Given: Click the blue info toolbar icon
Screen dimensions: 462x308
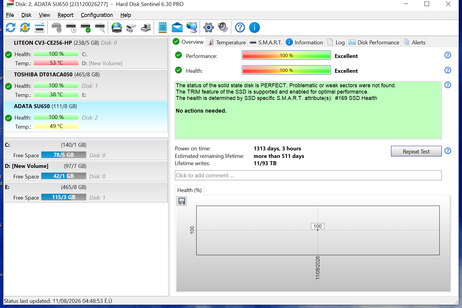Looking at the screenshot, I should click(x=255, y=27).
